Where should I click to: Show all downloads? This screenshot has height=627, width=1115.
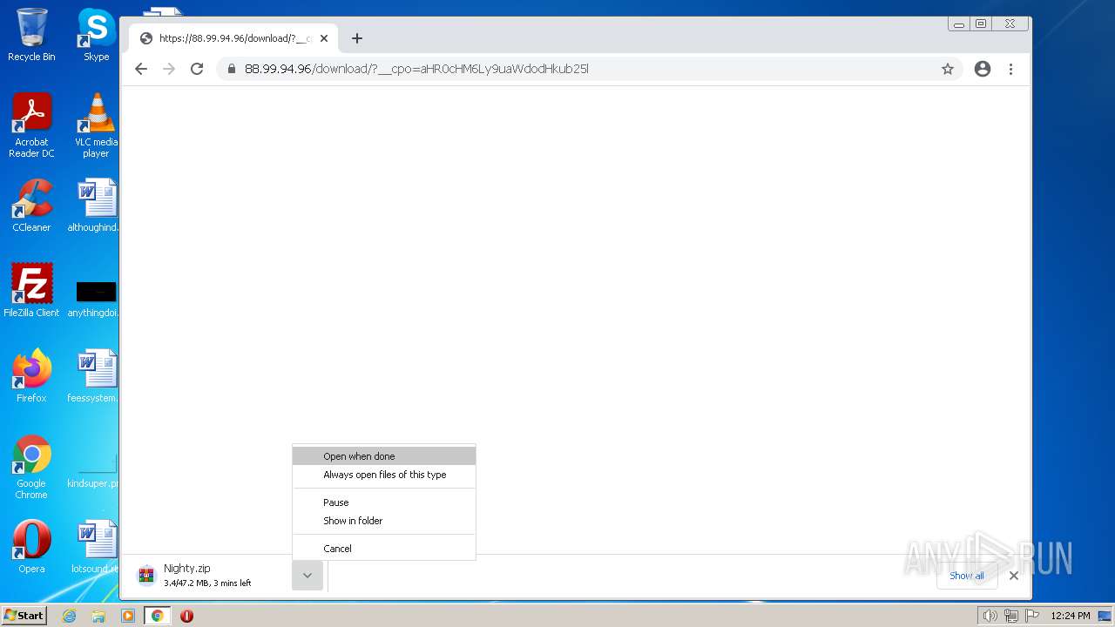pos(967,576)
